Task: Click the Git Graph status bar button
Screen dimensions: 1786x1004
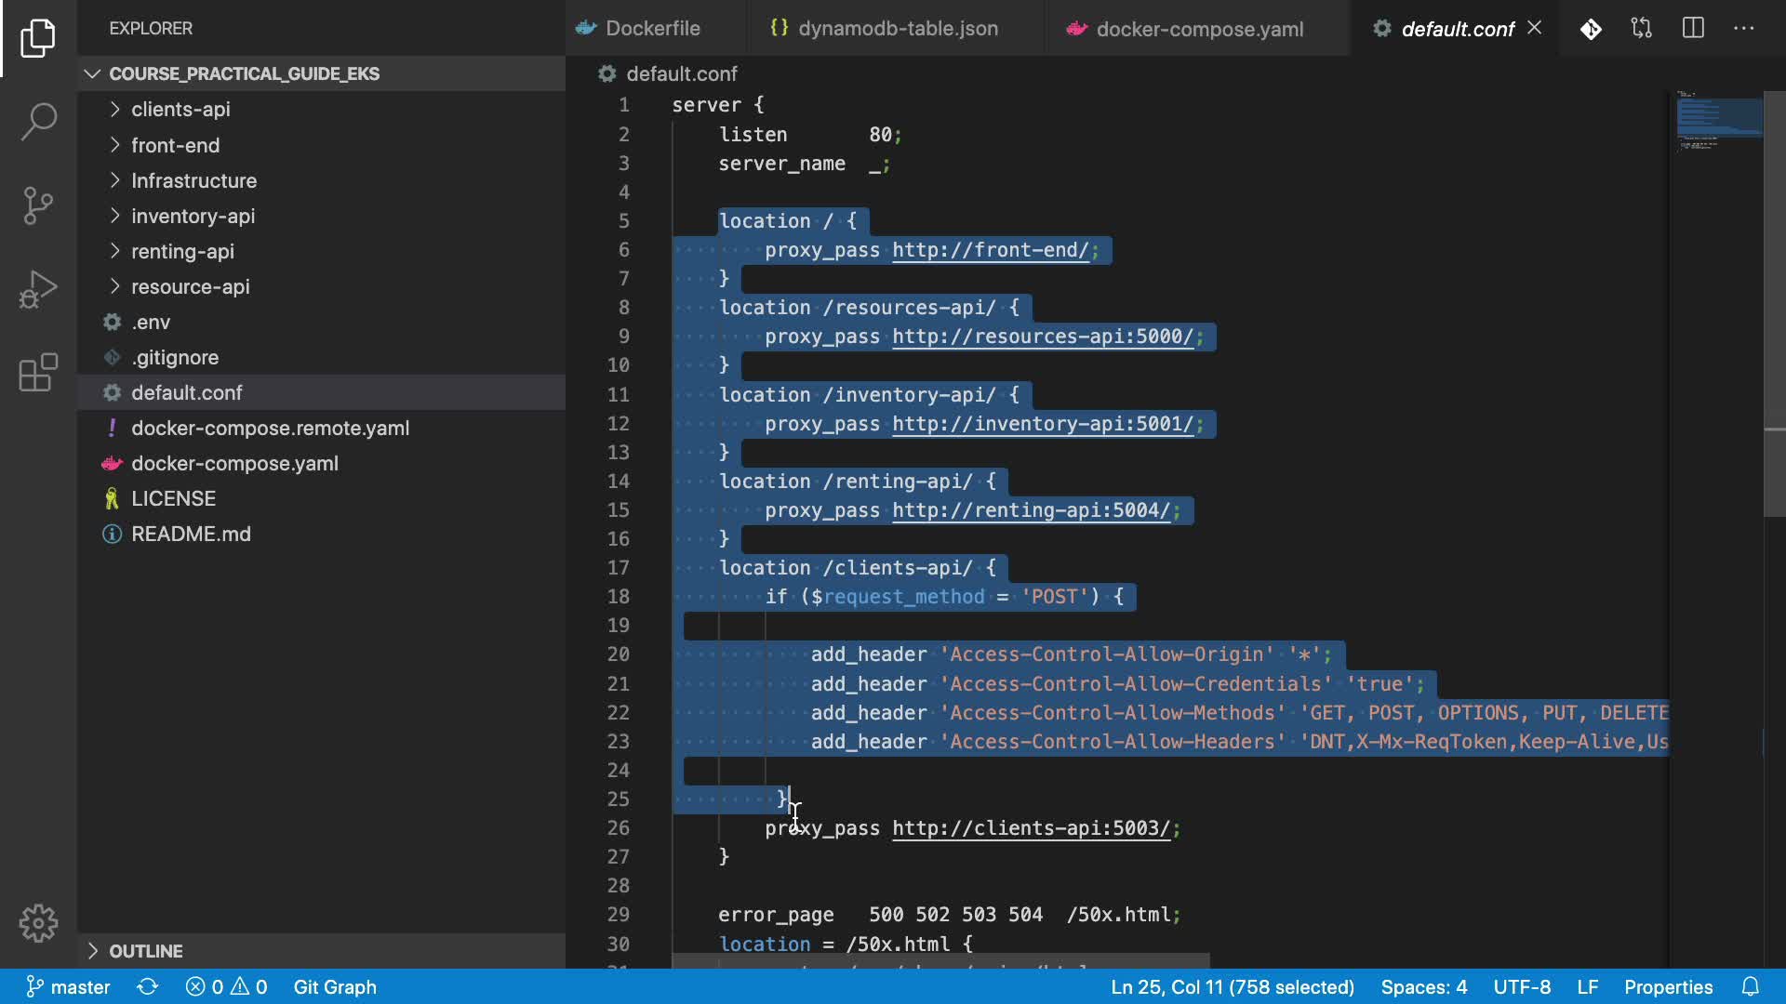Action: point(335,986)
